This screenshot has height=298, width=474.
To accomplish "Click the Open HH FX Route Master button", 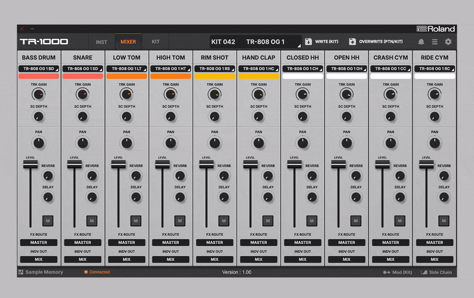I will point(346,243).
